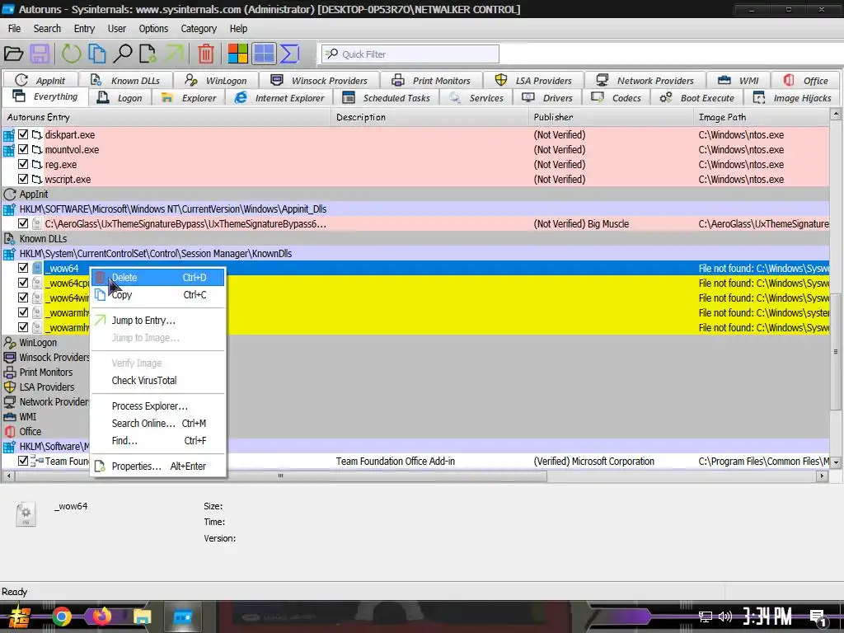Switch to the Winsock Providers tab

(x=319, y=81)
